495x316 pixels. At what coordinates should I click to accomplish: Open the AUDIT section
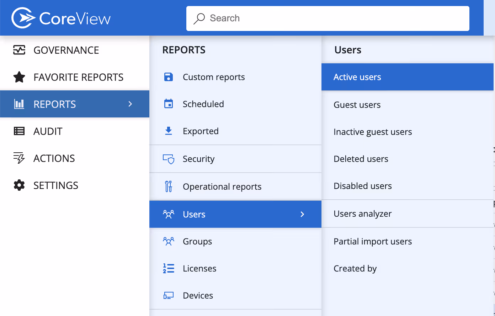(75, 131)
